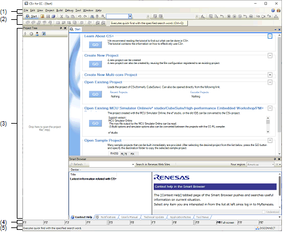
Task: Pin the Project Tree panel
Action: pos(61,28)
